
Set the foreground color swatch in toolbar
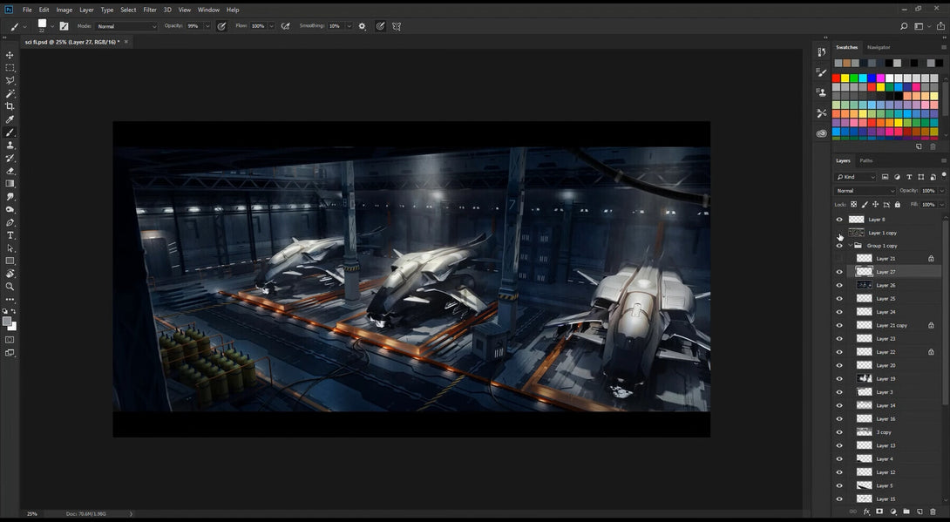tap(7, 322)
